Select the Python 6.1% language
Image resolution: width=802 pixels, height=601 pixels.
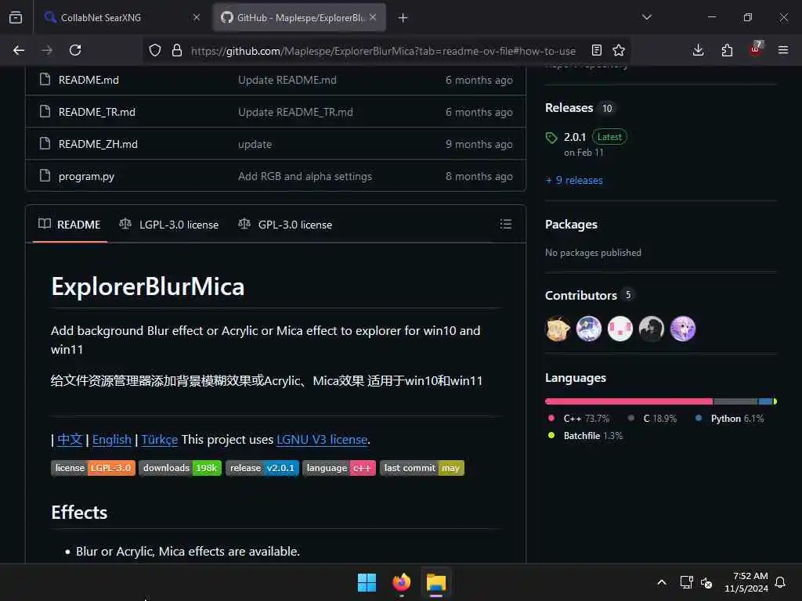click(x=729, y=419)
